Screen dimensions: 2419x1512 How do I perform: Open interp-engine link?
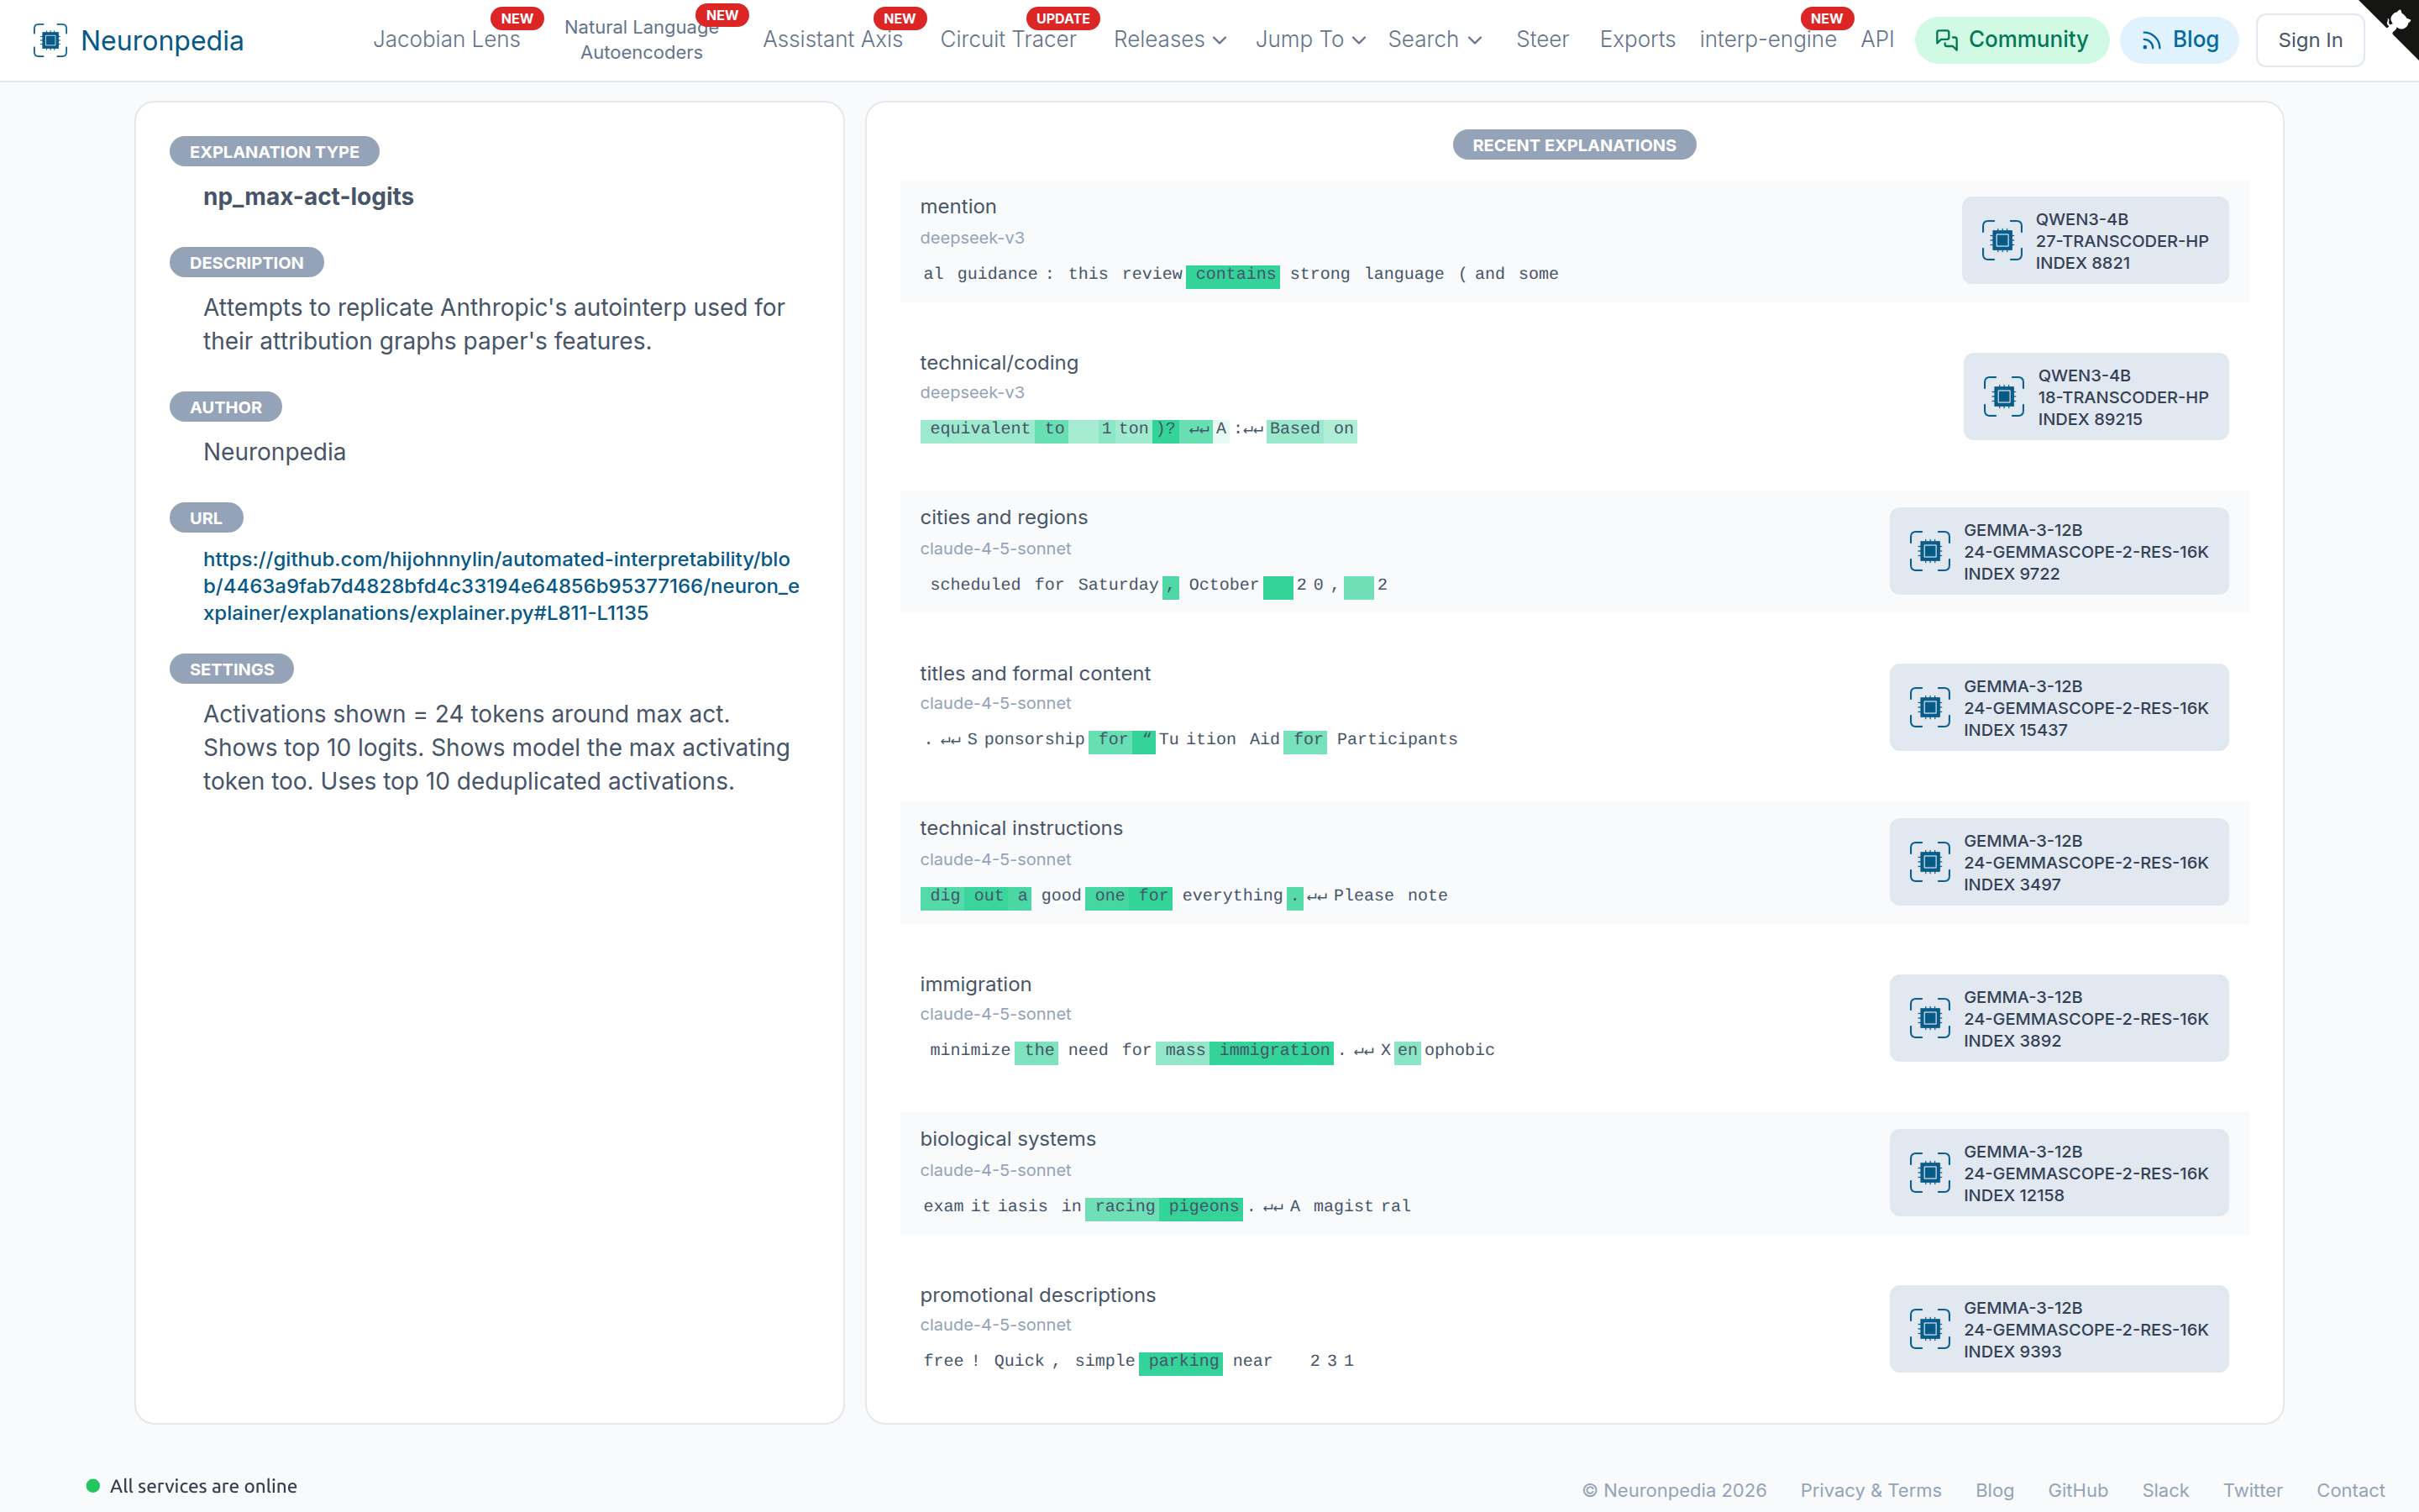click(1767, 40)
